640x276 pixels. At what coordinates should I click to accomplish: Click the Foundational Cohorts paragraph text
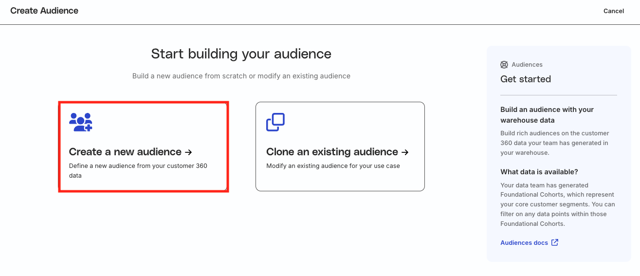click(x=557, y=204)
